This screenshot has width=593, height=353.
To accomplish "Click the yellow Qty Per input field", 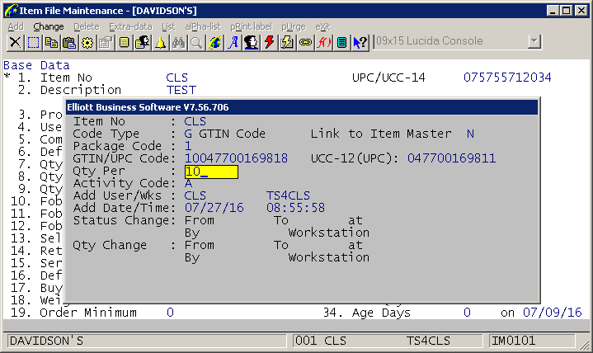I will tap(211, 172).
